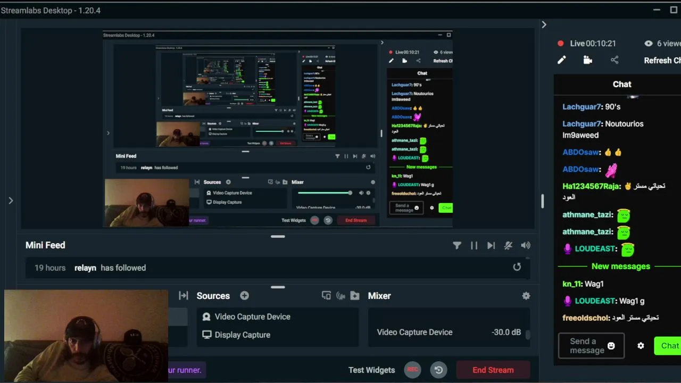This screenshot has height=383, width=681.
Task: Click the green Chat send button
Action: coord(668,346)
